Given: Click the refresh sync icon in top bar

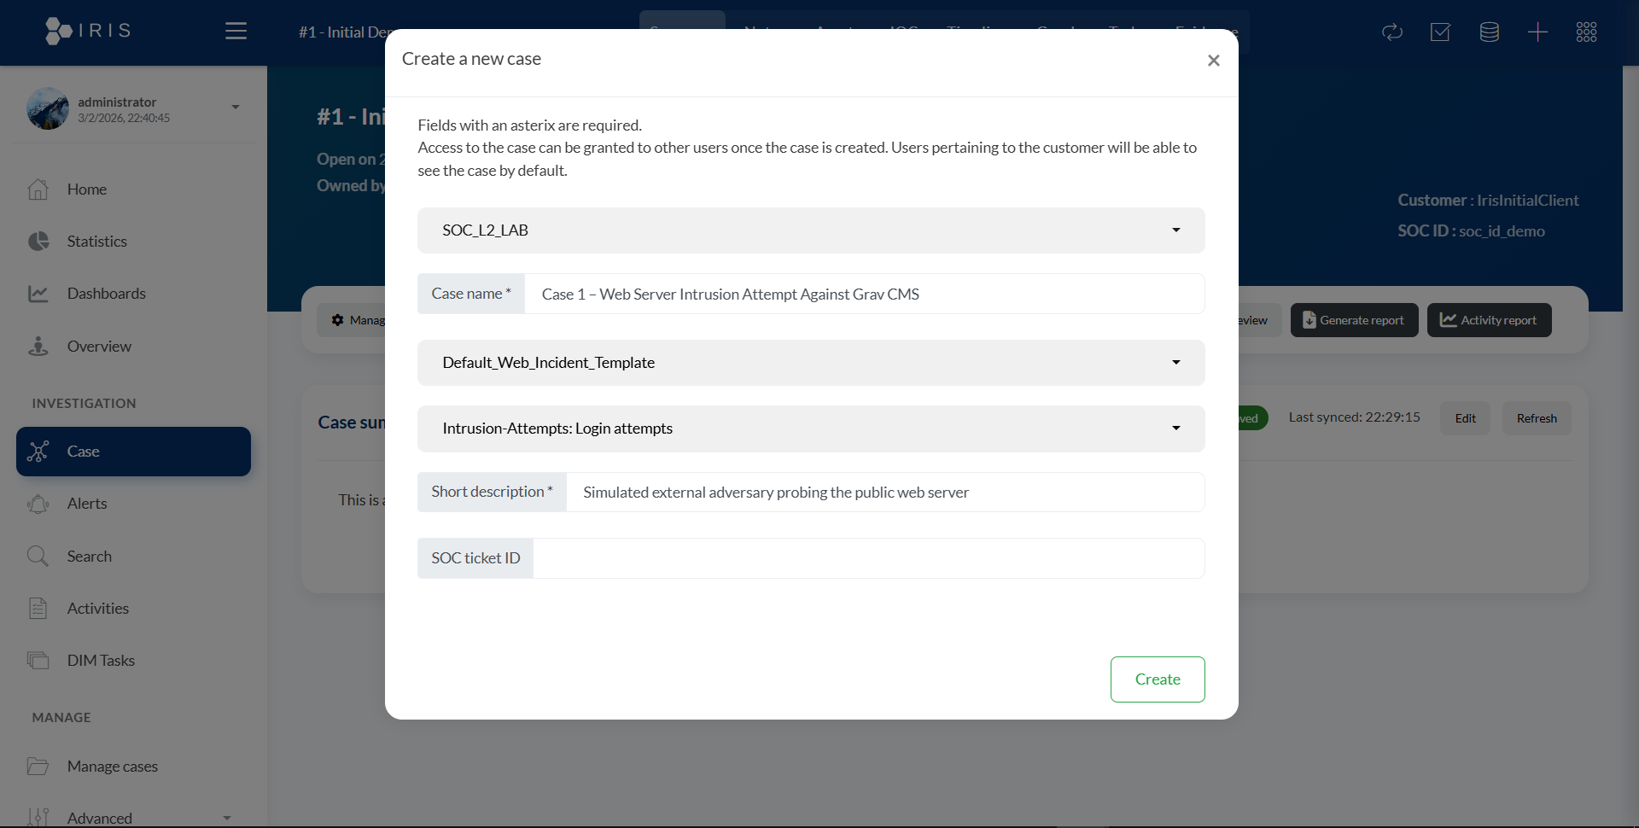Looking at the screenshot, I should pos(1391,32).
